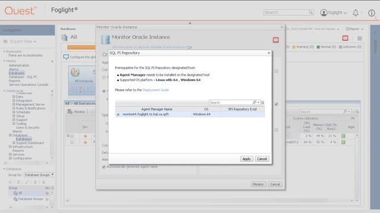
Task: Open the notifications bell
Action: pos(356,13)
